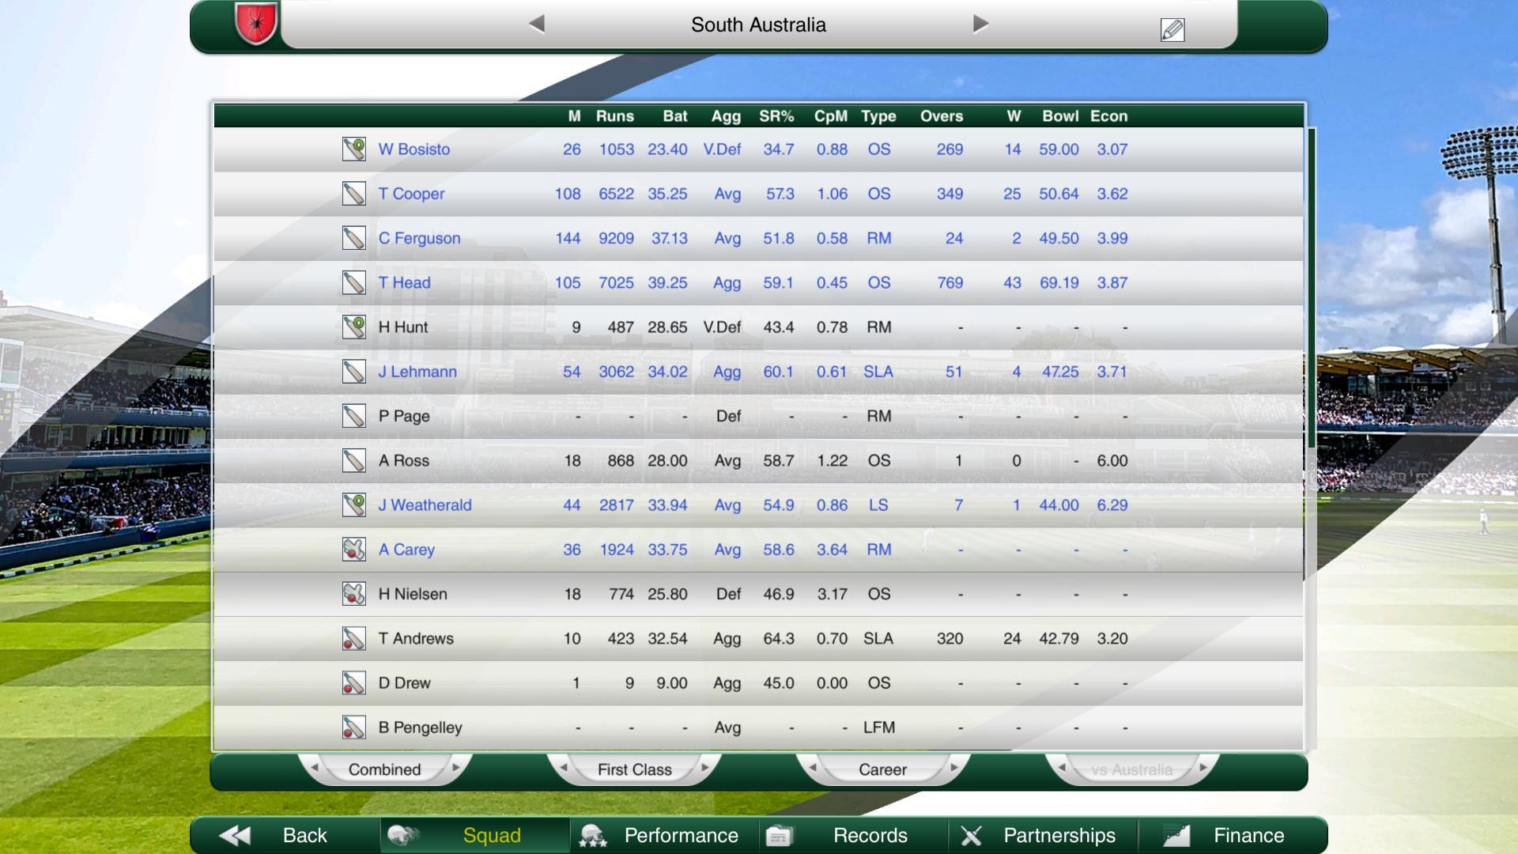Click the First Class format selector label
Image resolution: width=1518 pixels, height=854 pixels.
(x=634, y=769)
